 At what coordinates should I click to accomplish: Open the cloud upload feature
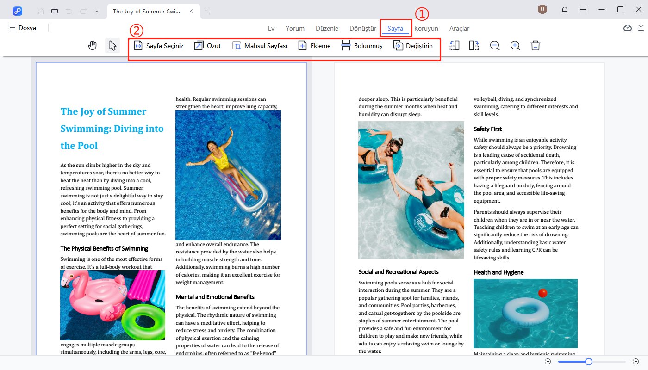tap(628, 28)
